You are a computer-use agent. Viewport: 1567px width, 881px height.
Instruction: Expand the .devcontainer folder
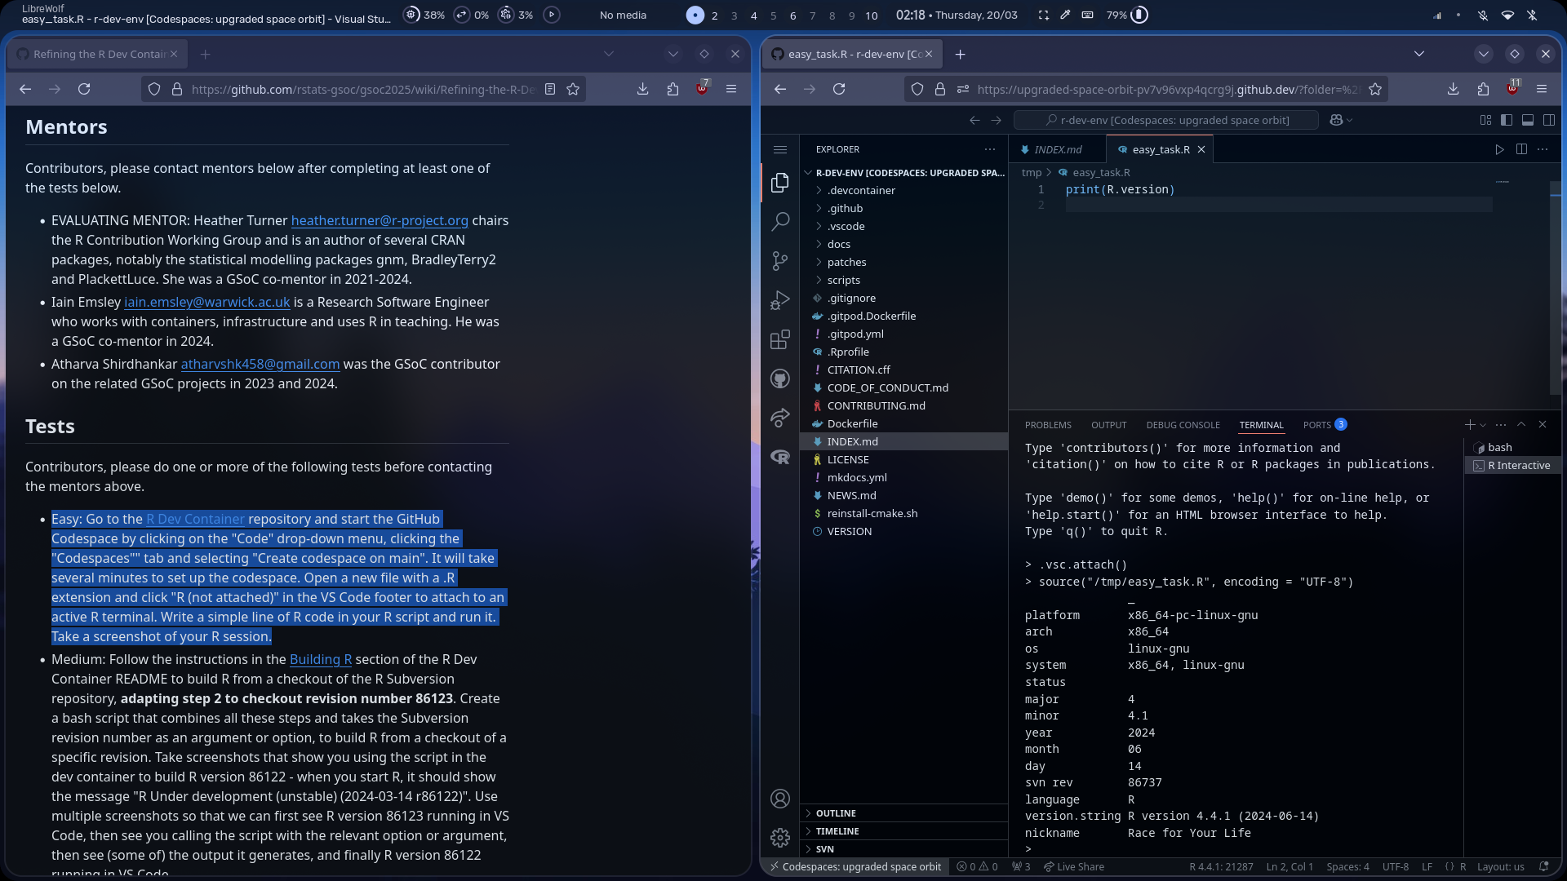tap(904, 190)
